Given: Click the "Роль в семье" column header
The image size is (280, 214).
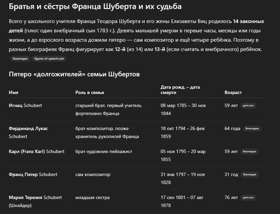Looking at the screenshot, I should point(90,92).
